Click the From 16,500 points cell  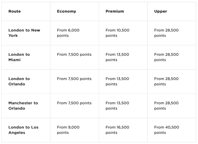point(117,130)
